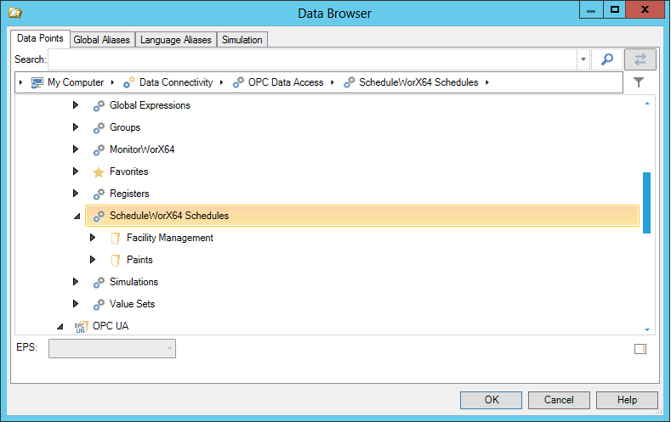Click the Cancel button

[559, 400]
